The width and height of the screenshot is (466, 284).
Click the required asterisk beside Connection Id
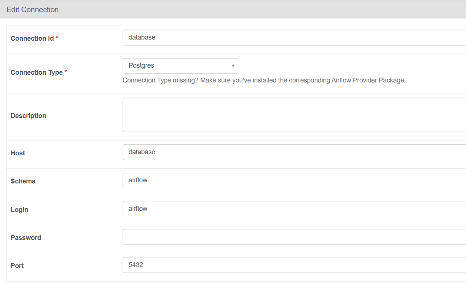[57, 38]
